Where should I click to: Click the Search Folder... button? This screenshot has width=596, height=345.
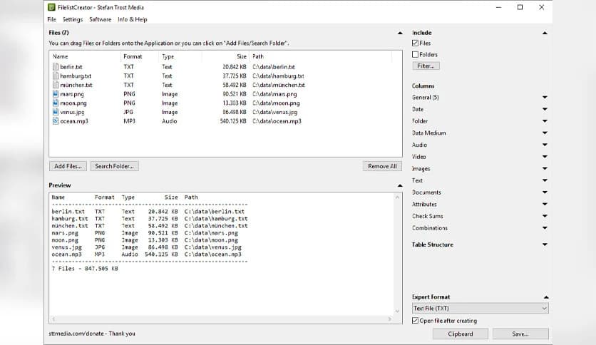click(x=114, y=166)
